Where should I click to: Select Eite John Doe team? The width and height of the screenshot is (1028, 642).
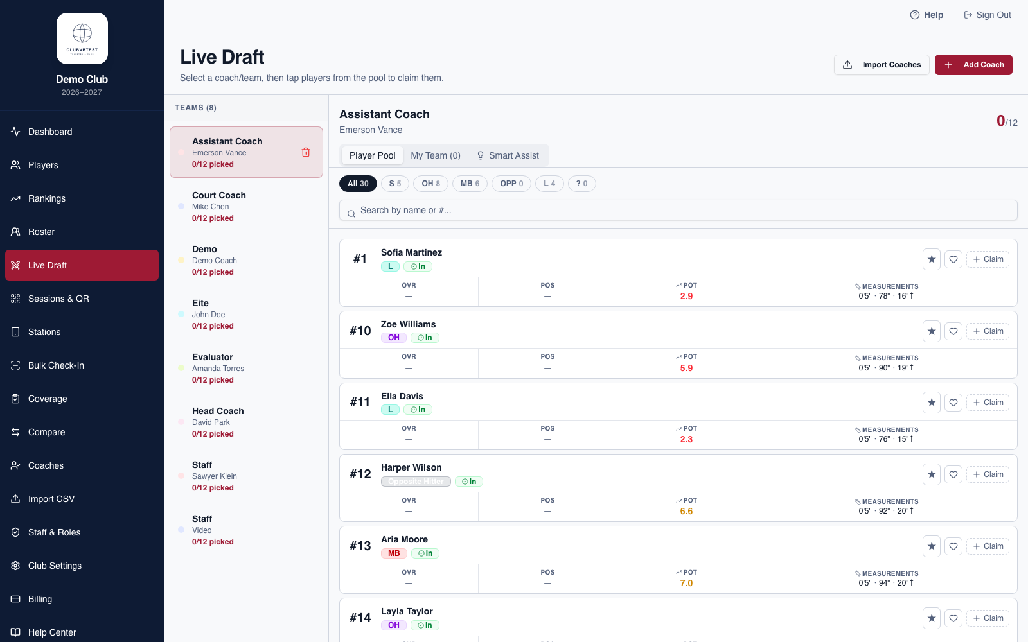[x=246, y=314]
